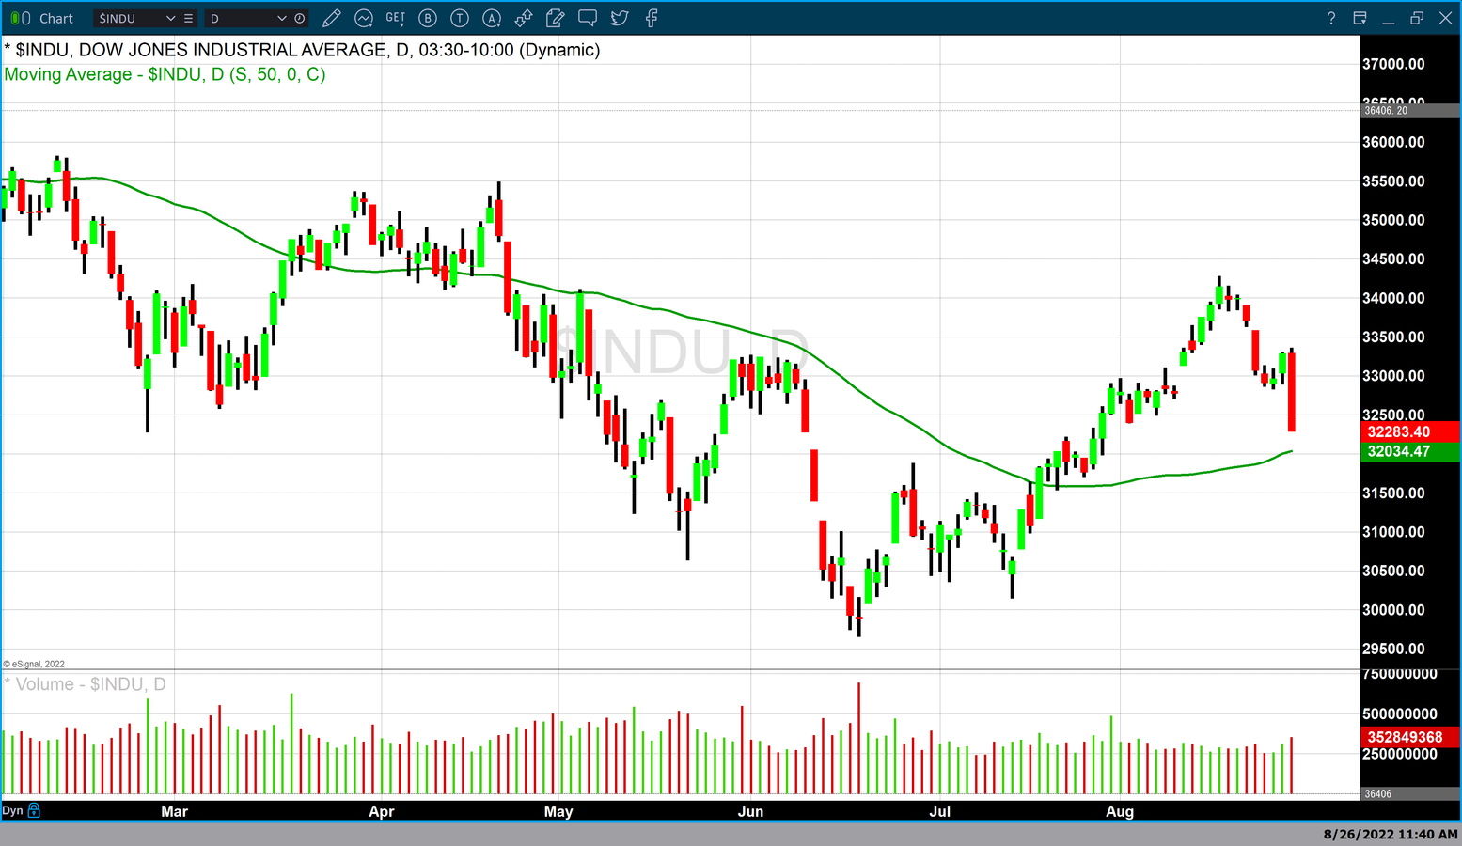Click the circled A toolbar icon

(x=492, y=18)
